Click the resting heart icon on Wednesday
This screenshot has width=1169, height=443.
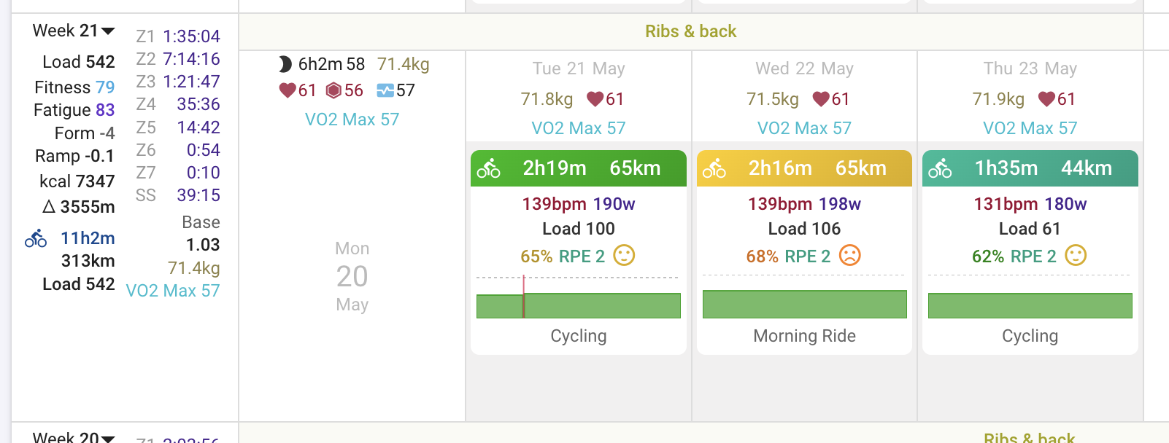pyautogui.click(x=821, y=99)
